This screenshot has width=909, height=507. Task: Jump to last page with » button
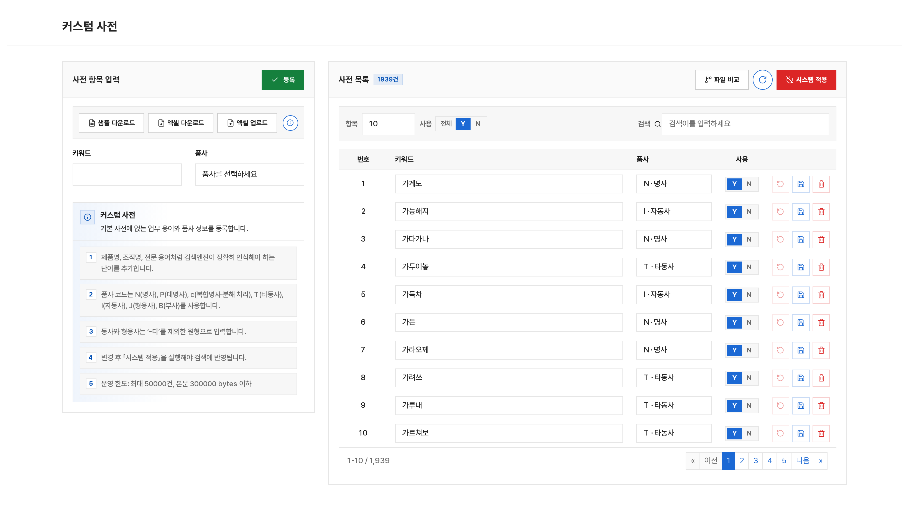click(x=820, y=461)
